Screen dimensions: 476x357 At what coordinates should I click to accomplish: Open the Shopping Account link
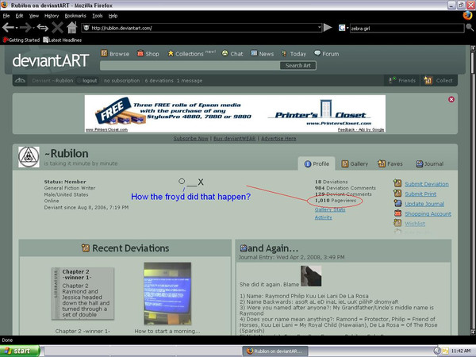[428, 213]
